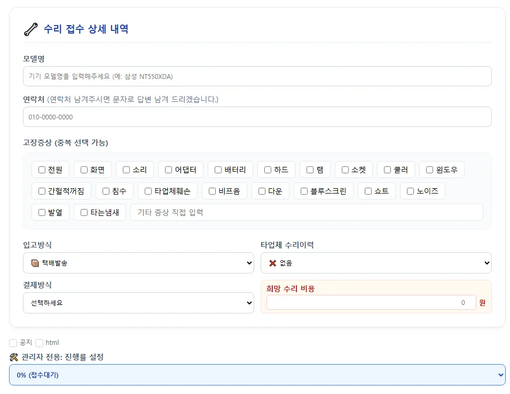The width and height of the screenshot is (510, 394).
Task: Check the 간헐적꺼짐 checkbox
Action: 42,191
